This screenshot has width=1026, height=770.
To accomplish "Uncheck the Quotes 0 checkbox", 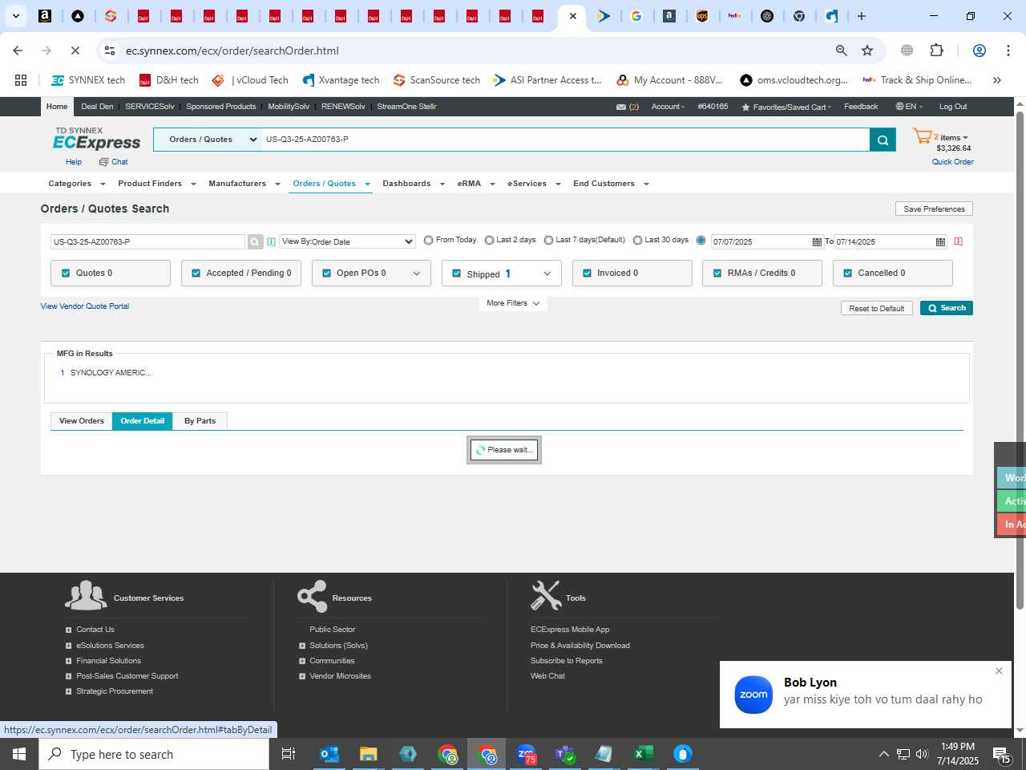I will click(x=66, y=273).
